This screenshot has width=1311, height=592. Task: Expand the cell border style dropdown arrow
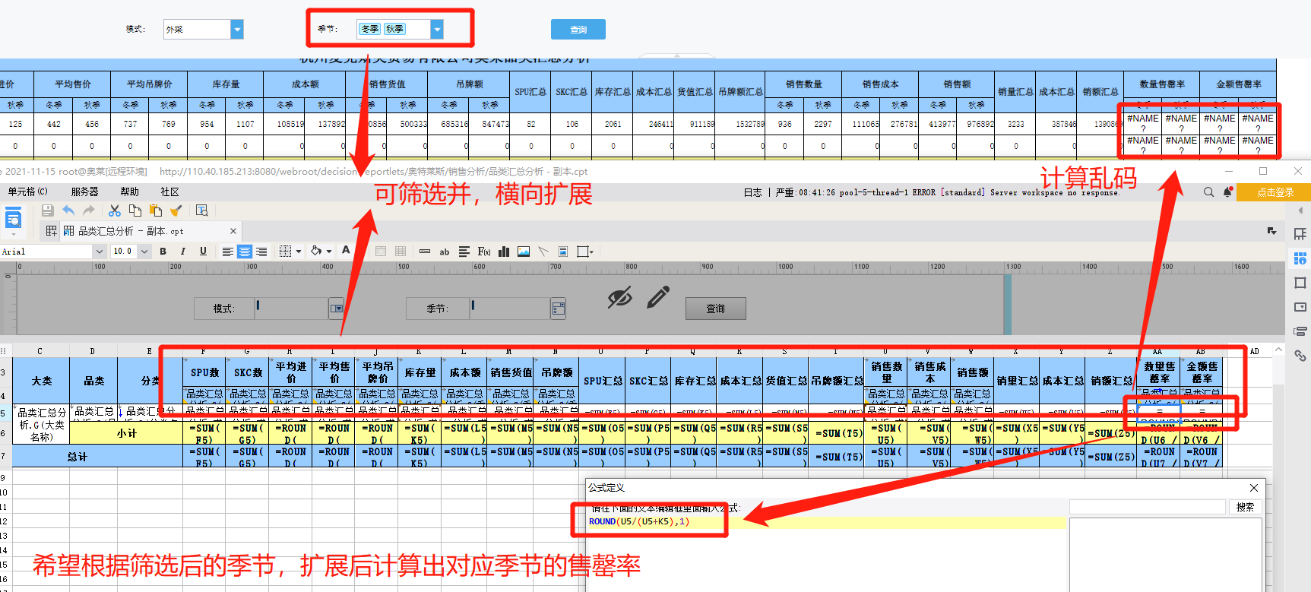pyautogui.click(x=299, y=252)
